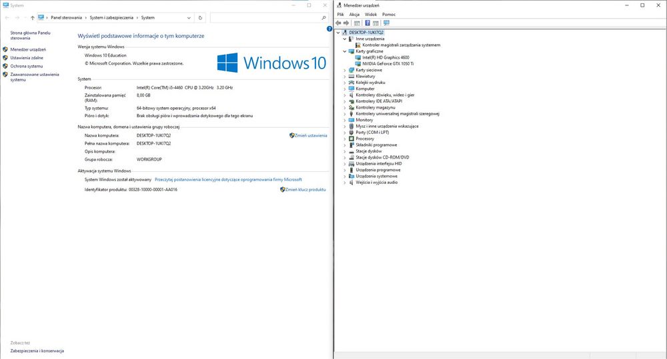Open the Widok menu
Screen dimensions: 667x359
370,15
